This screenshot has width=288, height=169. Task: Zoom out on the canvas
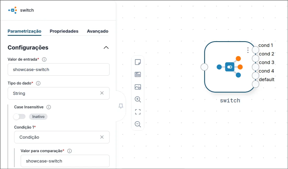[138, 124]
